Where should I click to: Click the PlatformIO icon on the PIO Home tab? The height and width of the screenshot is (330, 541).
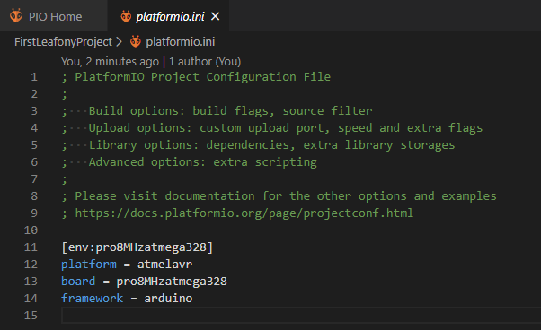click(x=16, y=16)
